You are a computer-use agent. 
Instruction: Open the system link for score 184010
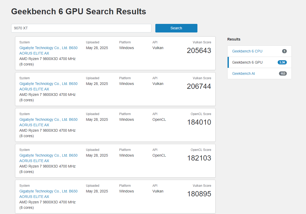(x=48, y=122)
